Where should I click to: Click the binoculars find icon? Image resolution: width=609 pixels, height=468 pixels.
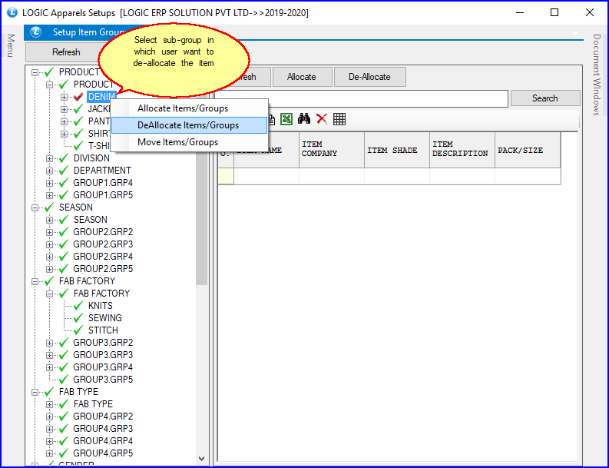[303, 119]
